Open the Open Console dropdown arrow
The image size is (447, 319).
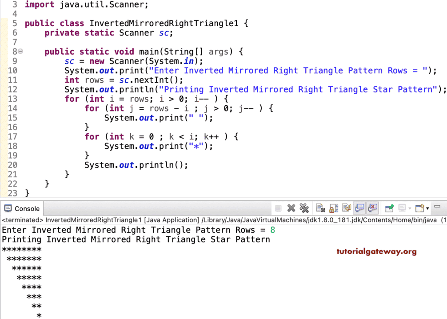(x=428, y=208)
